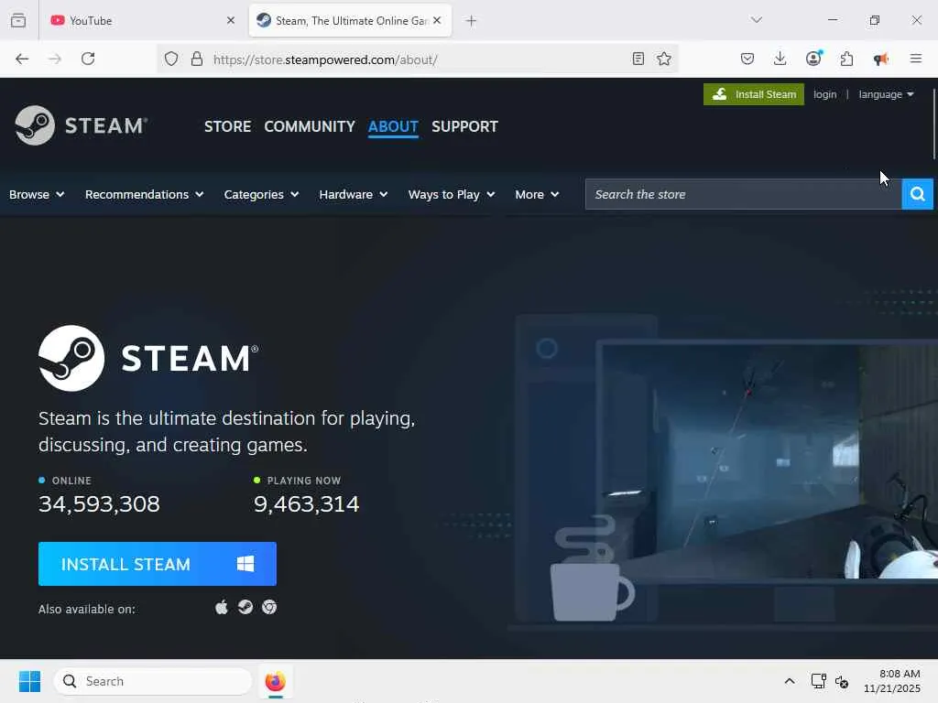Show hidden tray icons chevron
This screenshot has height=703, width=938.
pyautogui.click(x=790, y=681)
